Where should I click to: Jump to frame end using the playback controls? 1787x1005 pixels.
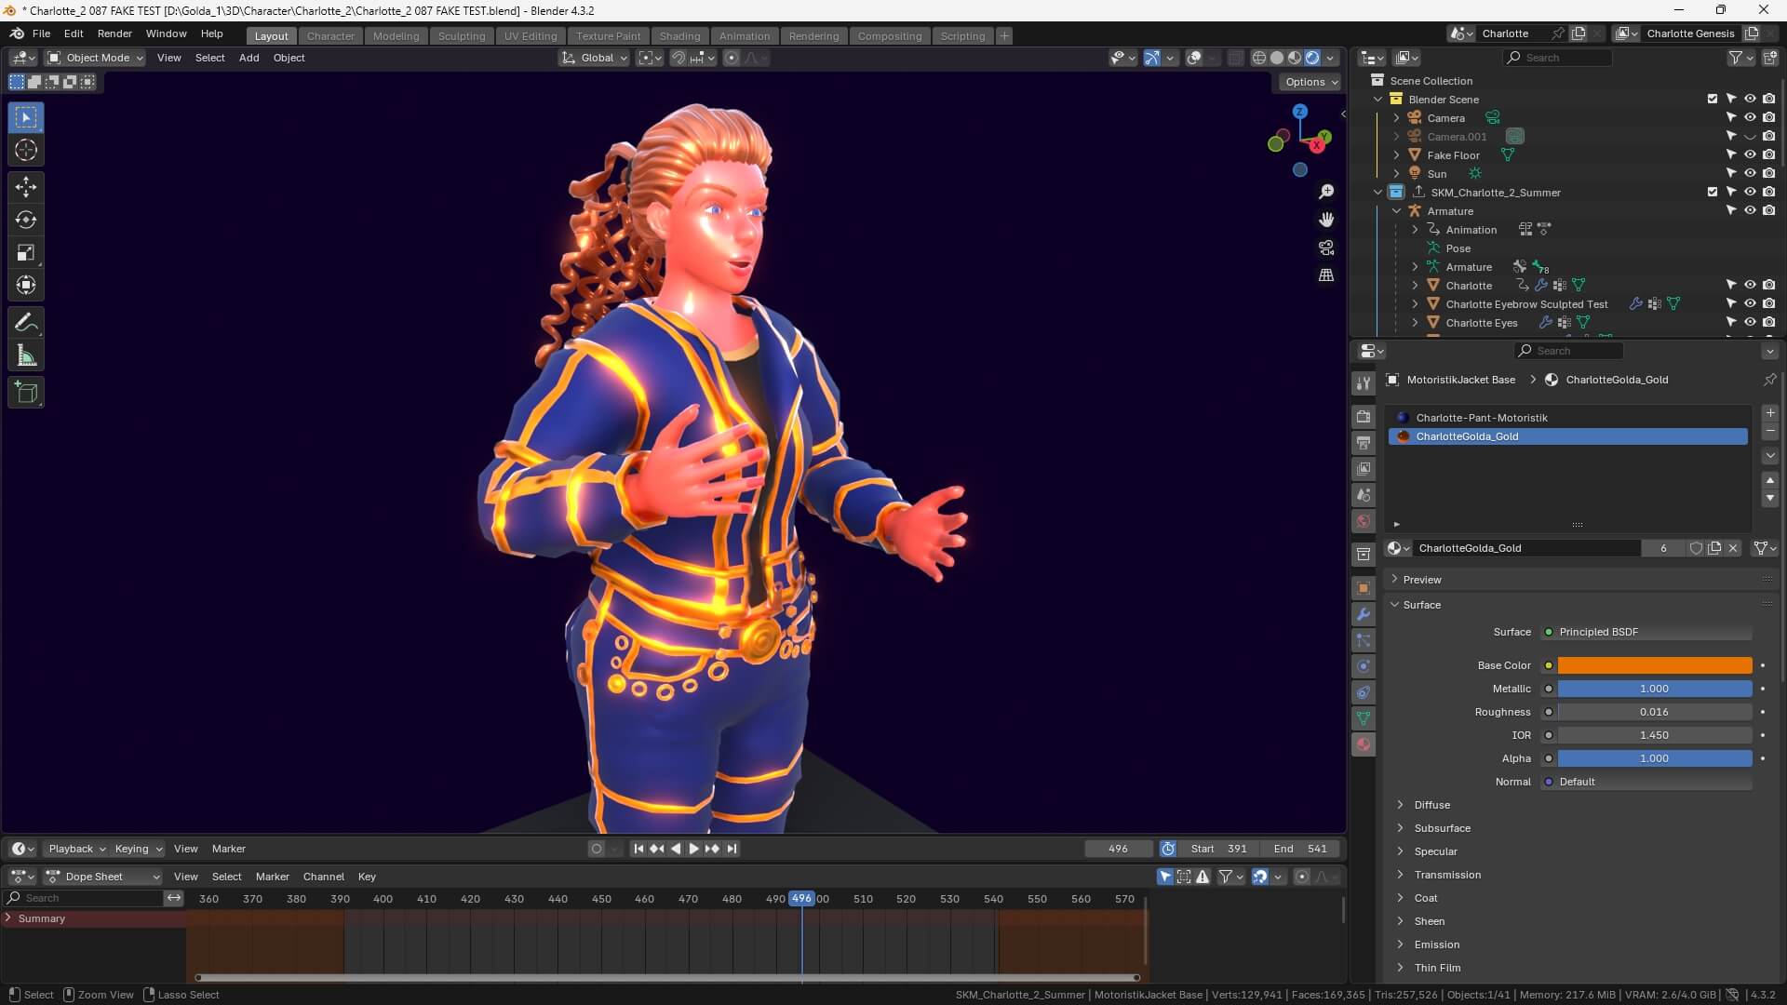732,848
